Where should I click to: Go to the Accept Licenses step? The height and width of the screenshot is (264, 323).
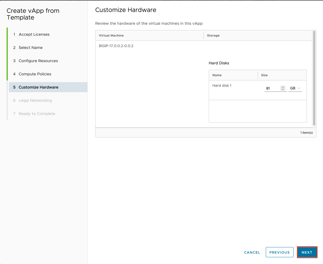tap(34, 34)
